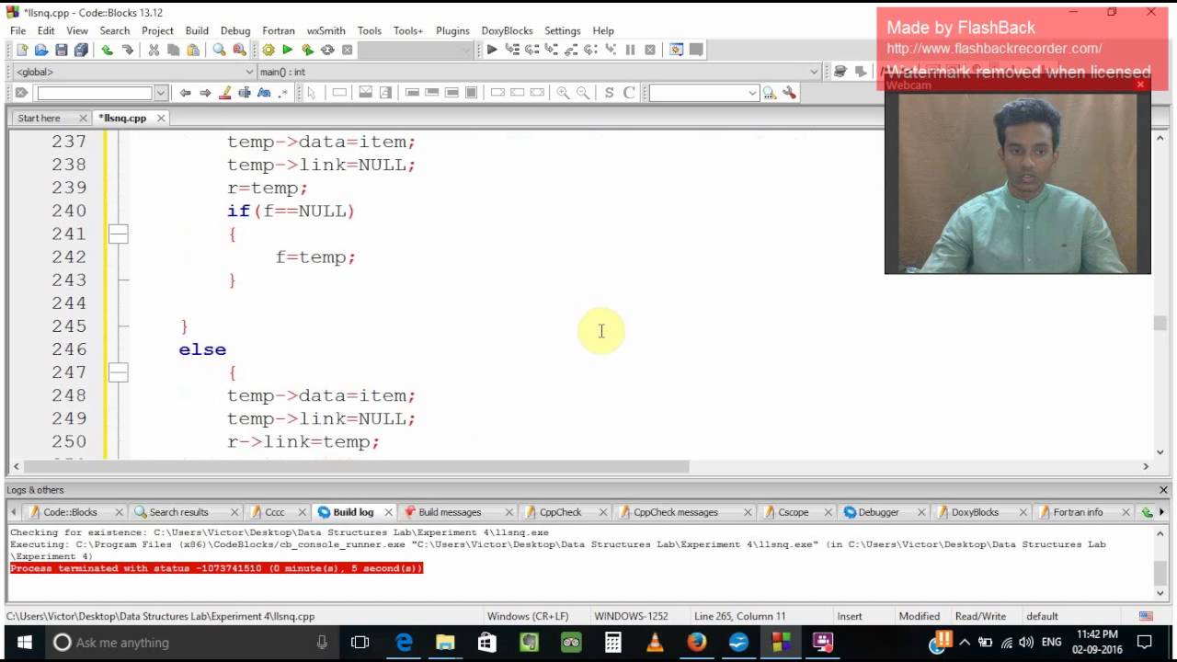
Task: Click the Jump forward arrow icon
Action: tap(205, 93)
